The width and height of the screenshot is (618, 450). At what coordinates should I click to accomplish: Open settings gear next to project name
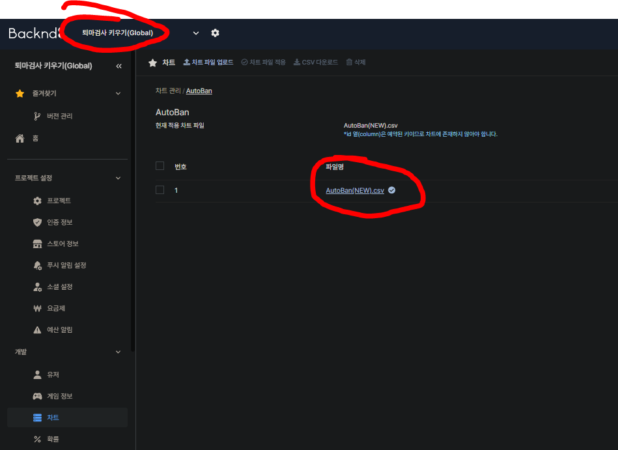tap(215, 33)
